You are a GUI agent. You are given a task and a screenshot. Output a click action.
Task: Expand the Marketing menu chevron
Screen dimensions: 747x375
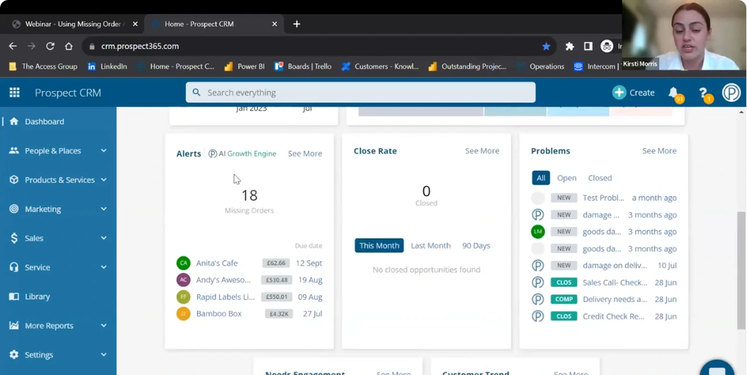104,209
